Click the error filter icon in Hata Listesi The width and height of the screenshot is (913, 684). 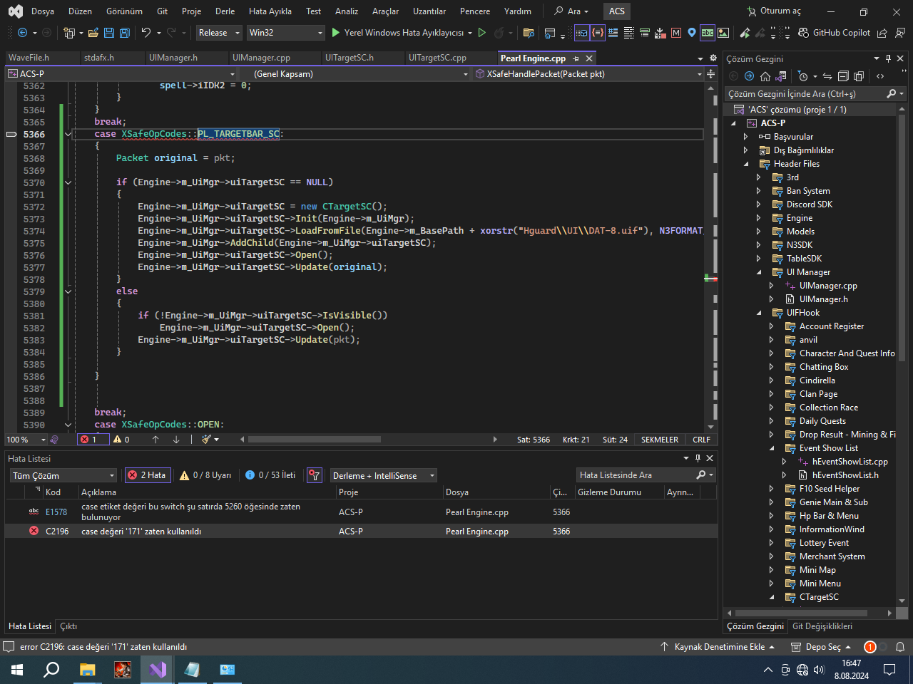click(x=315, y=475)
